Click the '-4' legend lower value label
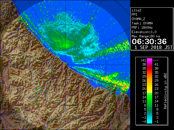174x130 pixels. tap(144, 121)
